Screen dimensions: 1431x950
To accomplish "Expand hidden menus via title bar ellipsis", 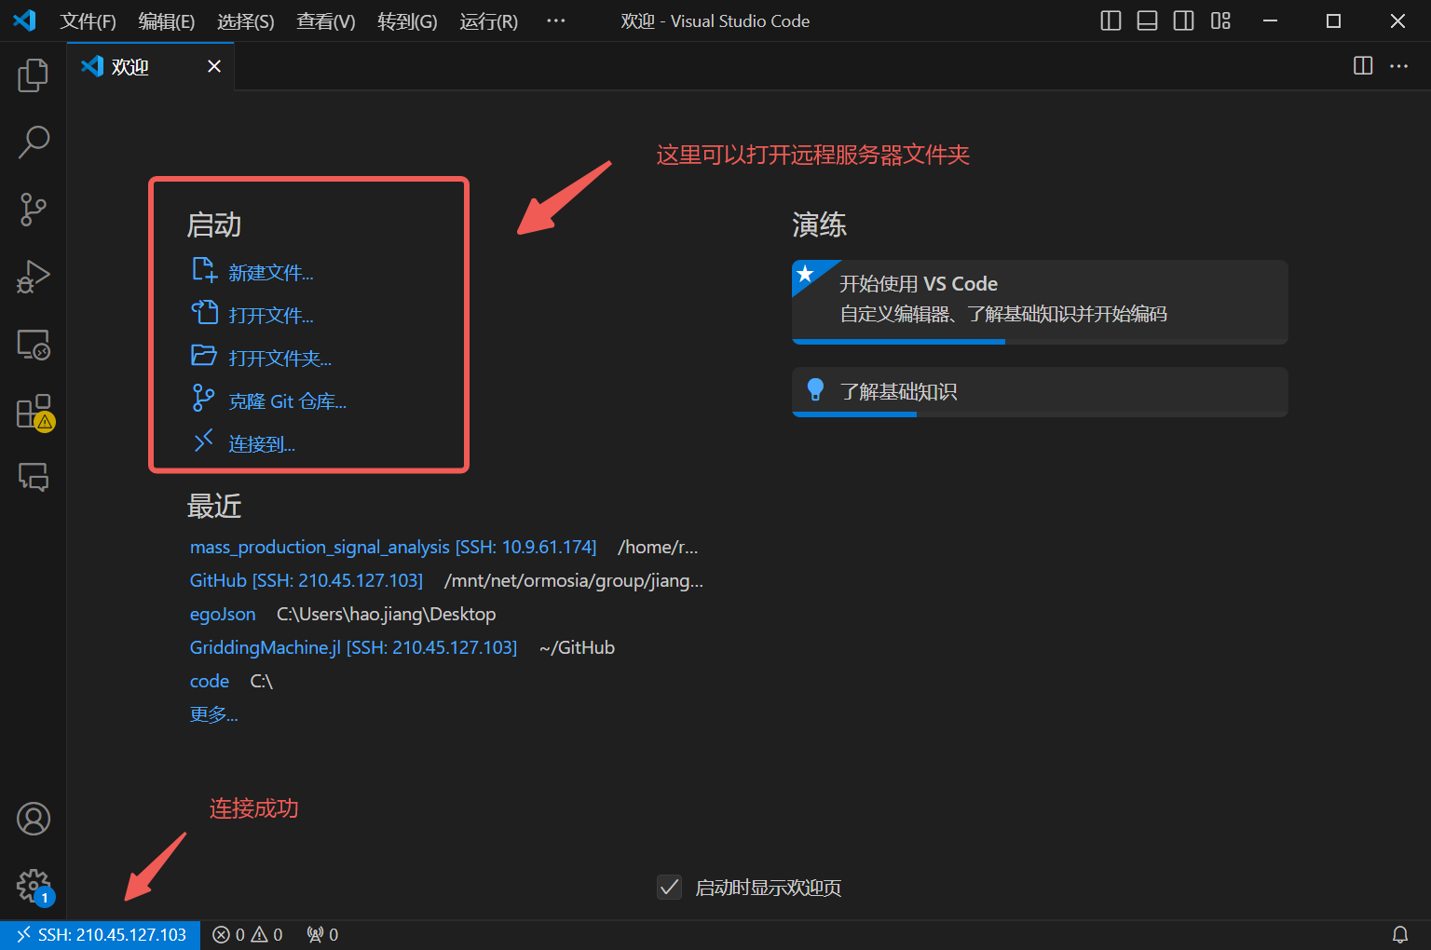I will (x=556, y=20).
